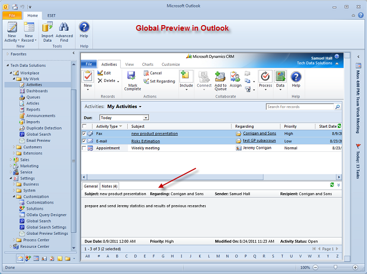
Task: Click the Cancel activity icon
Action: [146, 73]
